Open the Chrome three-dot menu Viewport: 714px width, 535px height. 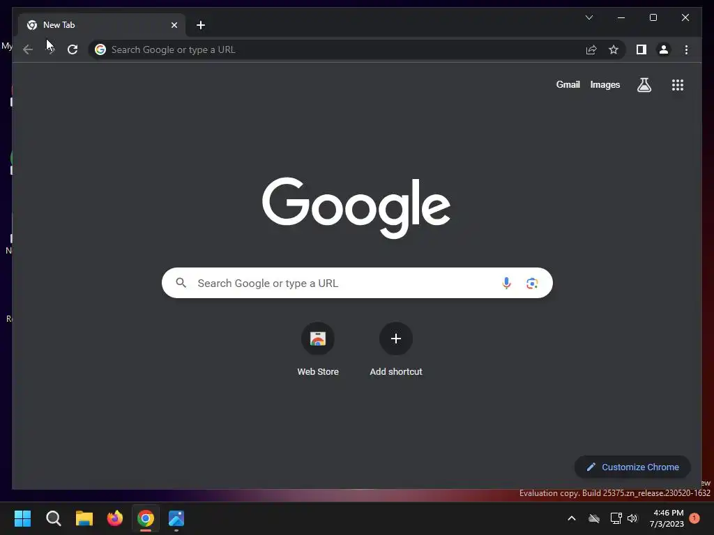[686, 49]
